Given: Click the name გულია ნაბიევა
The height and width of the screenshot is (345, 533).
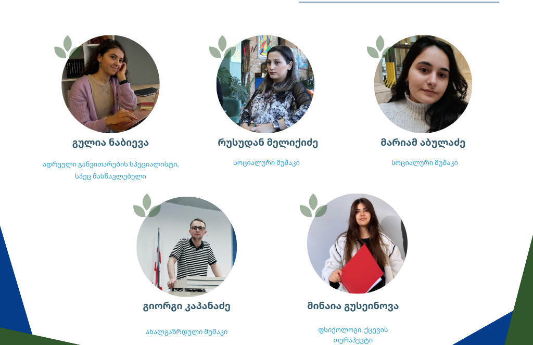Looking at the screenshot, I should pyautogui.click(x=110, y=143).
